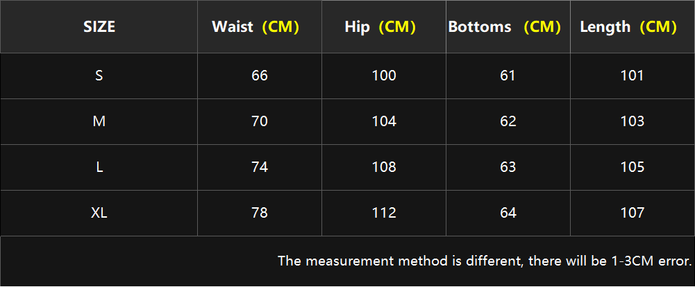
Task: Click bottoms value 61 in S row
Action: 508,76
